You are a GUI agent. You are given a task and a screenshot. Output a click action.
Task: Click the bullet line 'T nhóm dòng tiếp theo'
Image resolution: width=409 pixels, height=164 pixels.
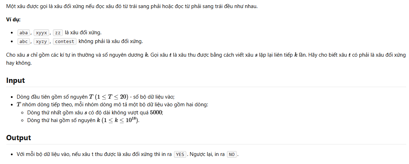(113, 105)
